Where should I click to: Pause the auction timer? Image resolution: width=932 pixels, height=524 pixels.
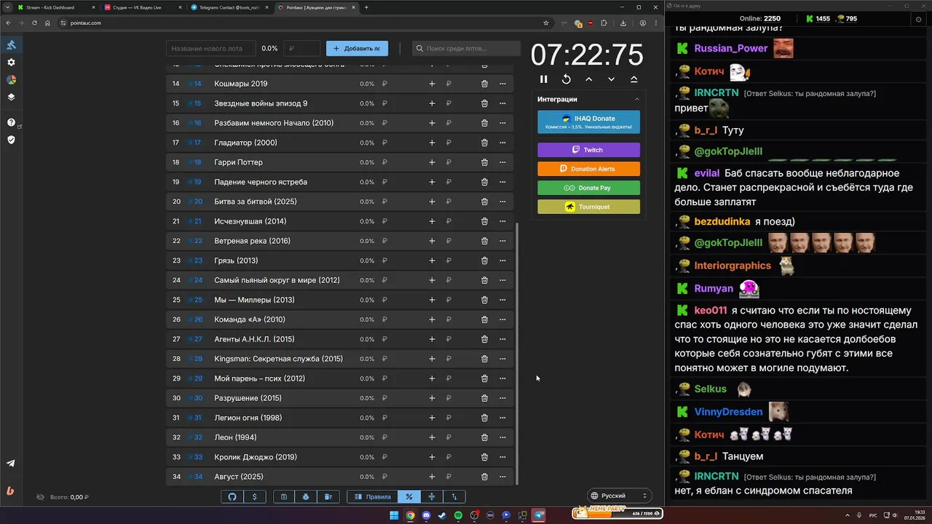pos(543,79)
